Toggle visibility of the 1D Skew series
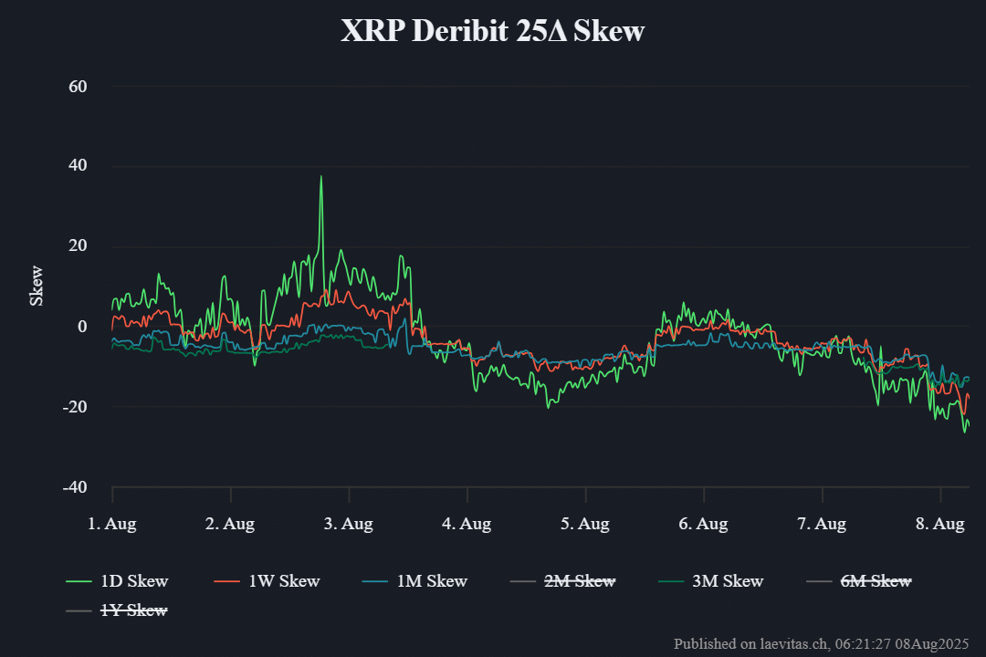986x657 pixels. pos(135,581)
